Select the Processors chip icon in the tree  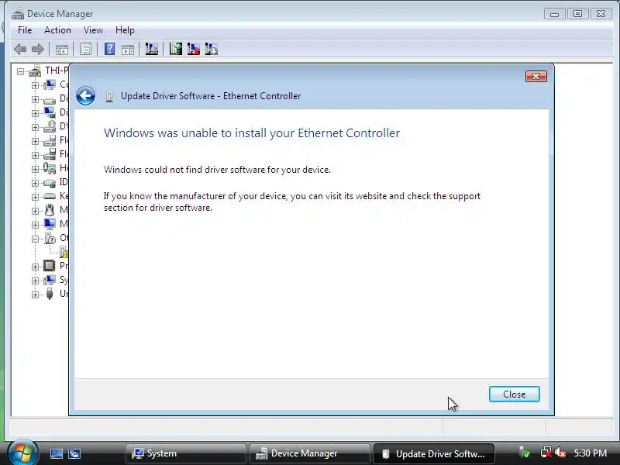coord(50,266)
